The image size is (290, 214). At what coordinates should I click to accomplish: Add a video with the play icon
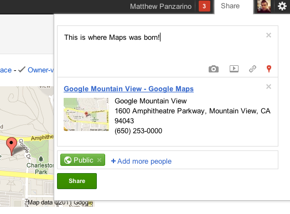[x=234, y=69]
